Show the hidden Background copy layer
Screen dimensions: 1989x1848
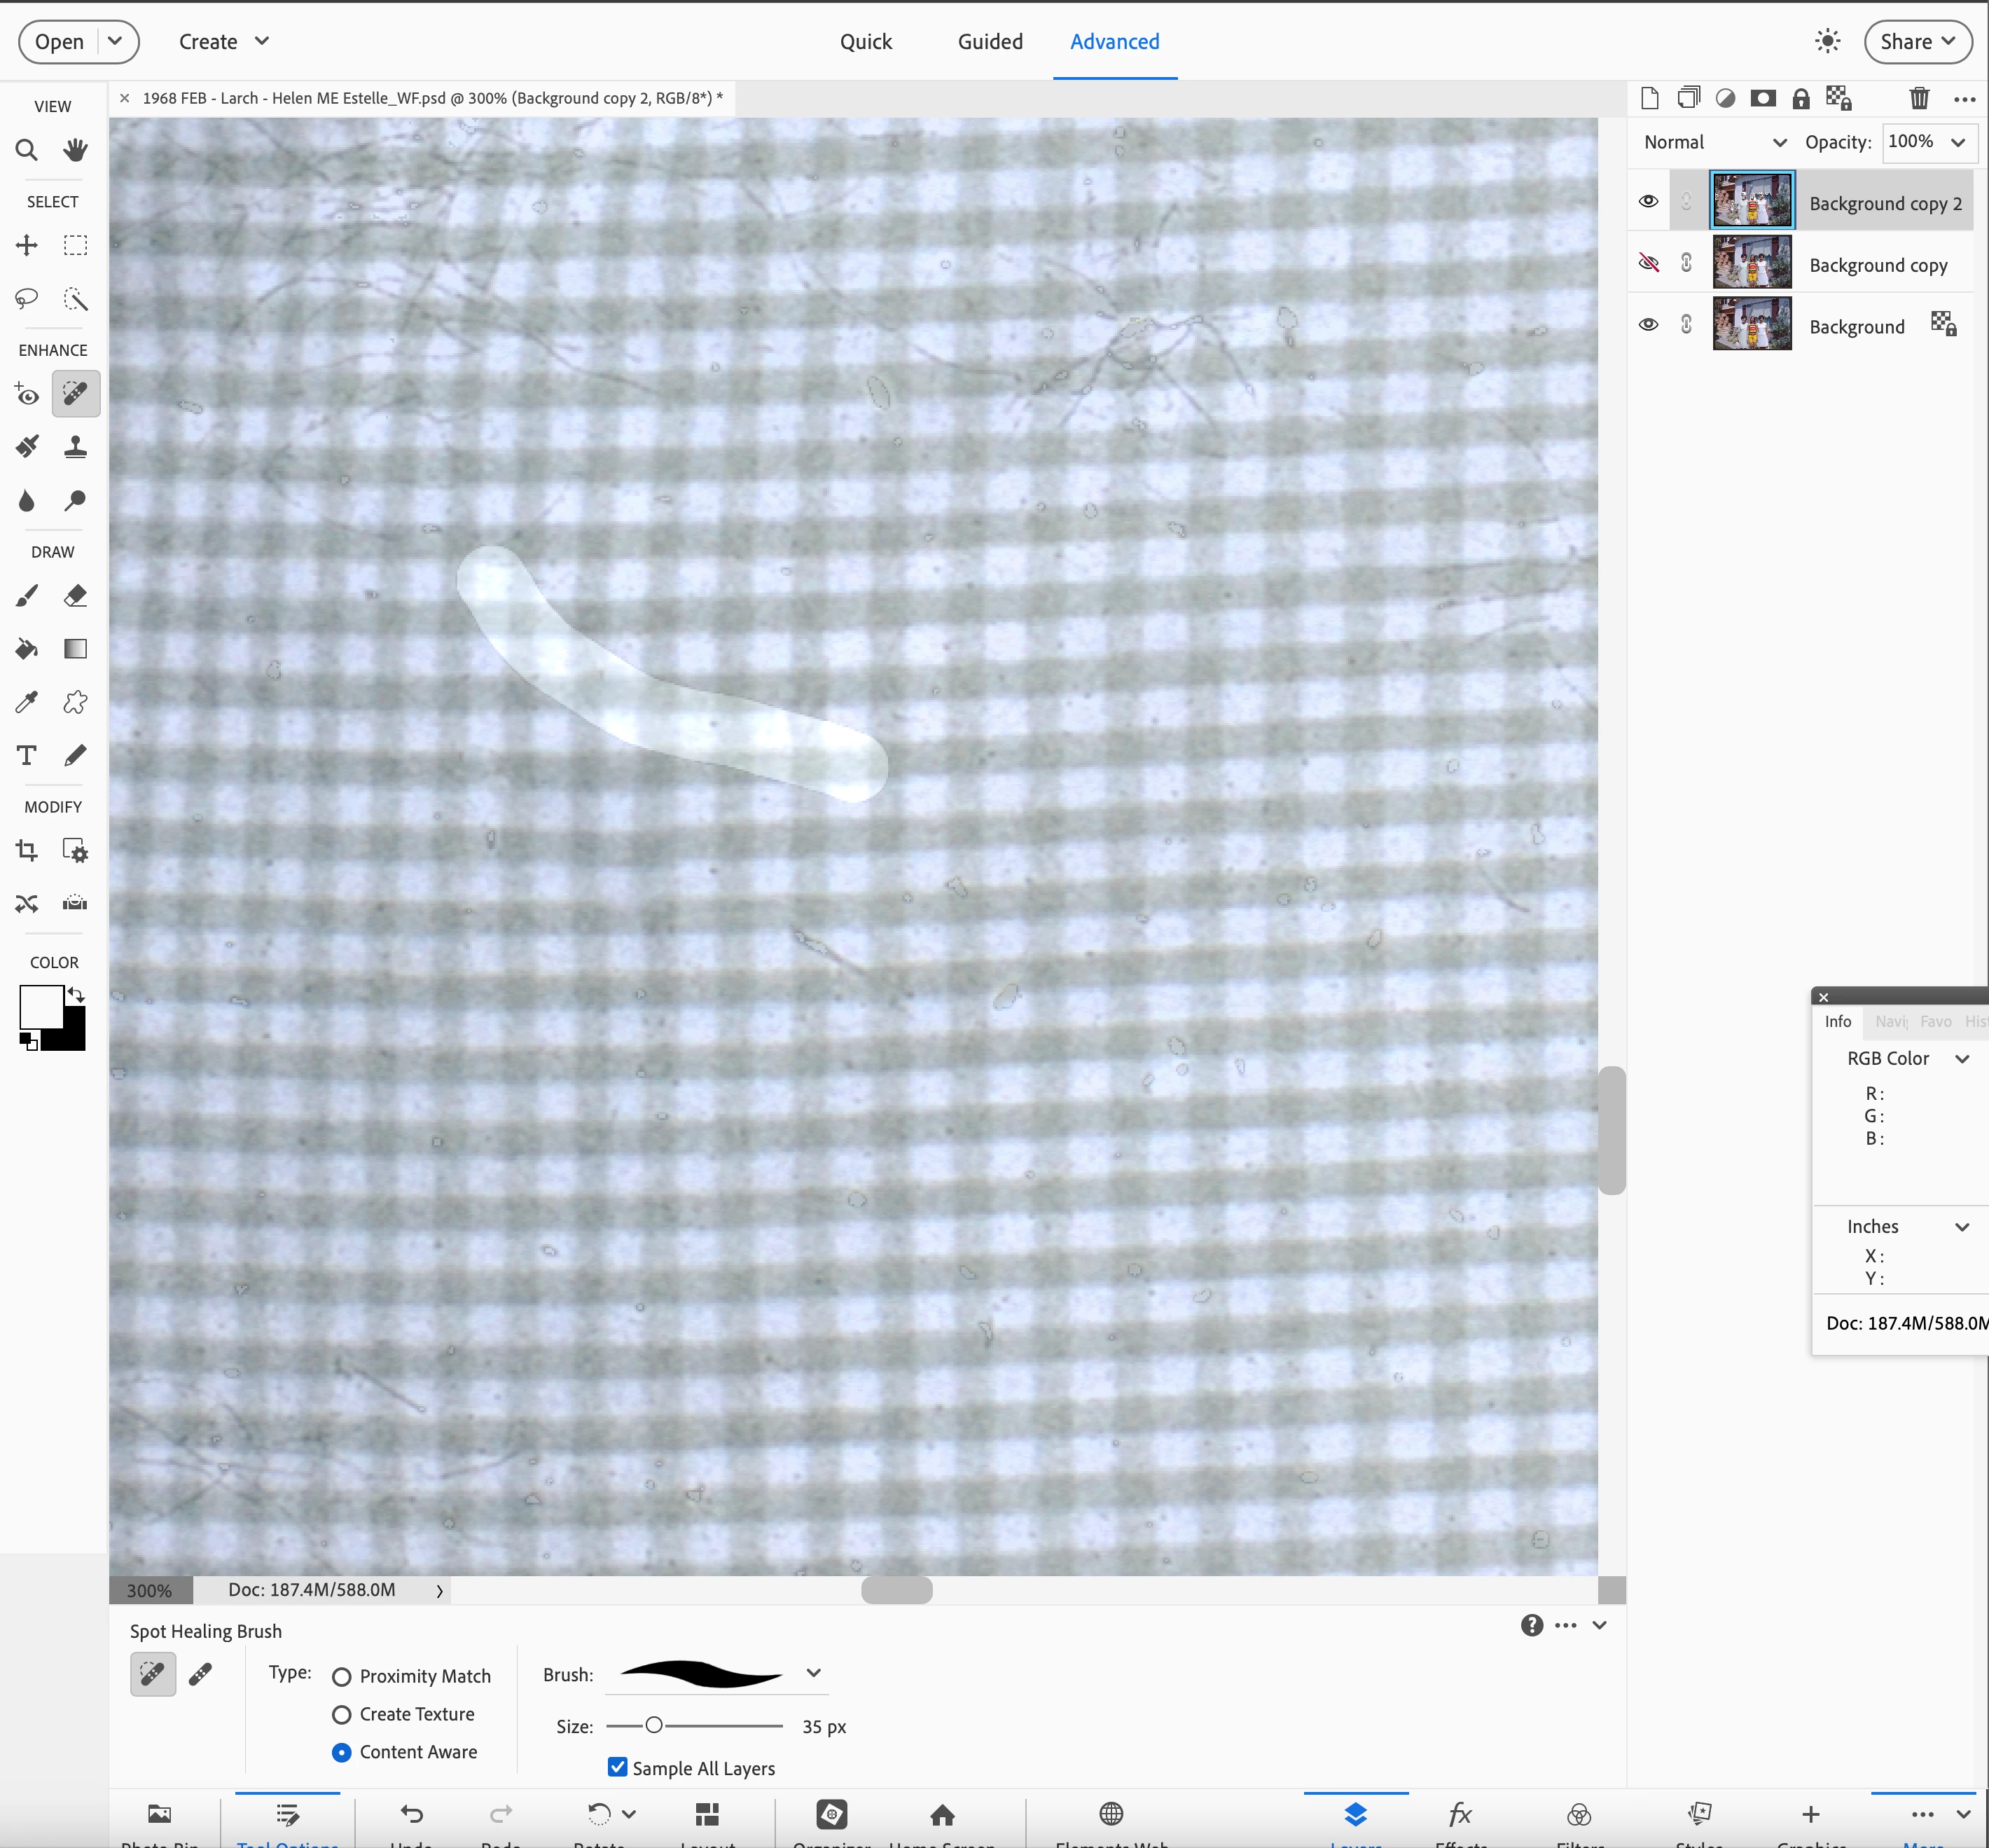coord(1648,263)
